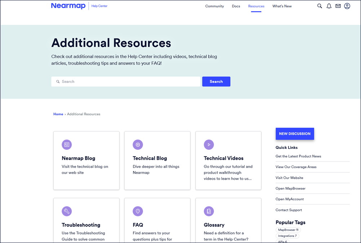Select the MapBrowser 11 tag
Image resolution: width=361 pixels, height=243 pixels.
click(288, 230)
